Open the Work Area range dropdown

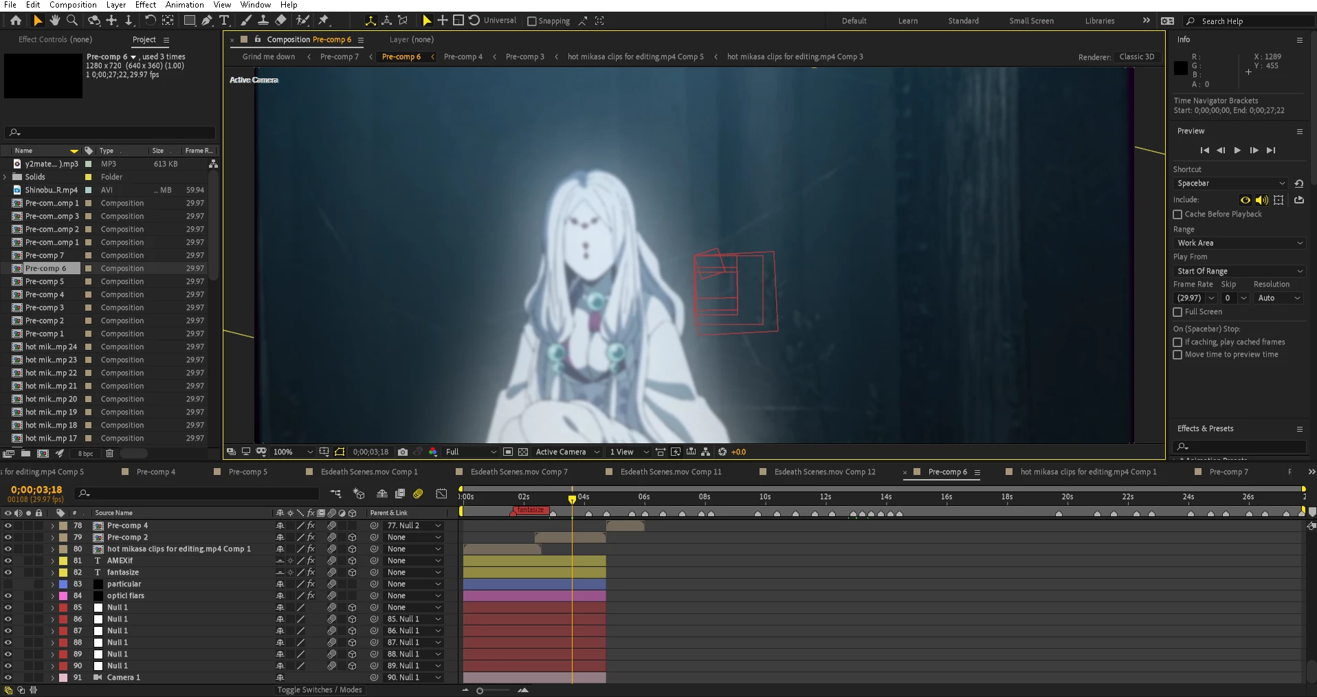point(1239,243)
